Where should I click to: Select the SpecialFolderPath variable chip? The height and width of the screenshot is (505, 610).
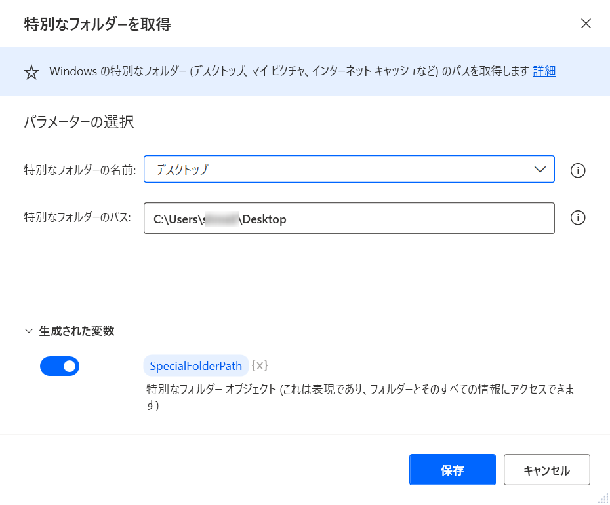tap(195, 366)
